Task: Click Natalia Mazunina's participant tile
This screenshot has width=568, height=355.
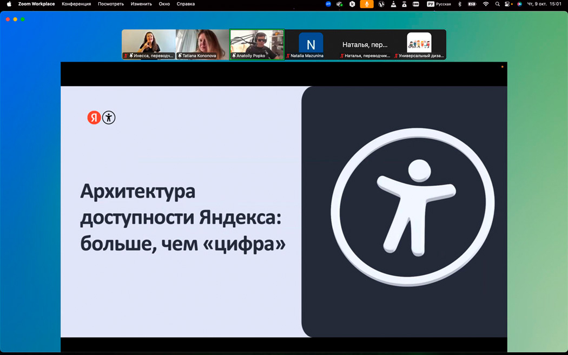Action: click(x=311, y=44)
